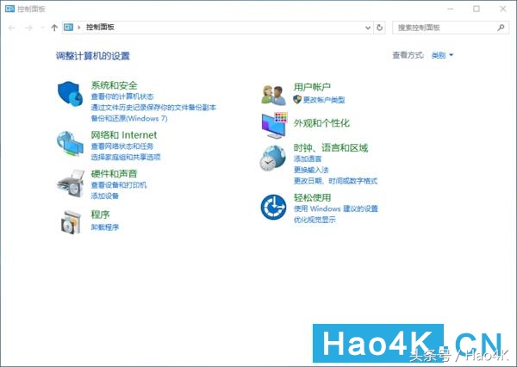Click the Control Panel icon in the title bar
The image size is (517, 367).
tap(9, 9)
